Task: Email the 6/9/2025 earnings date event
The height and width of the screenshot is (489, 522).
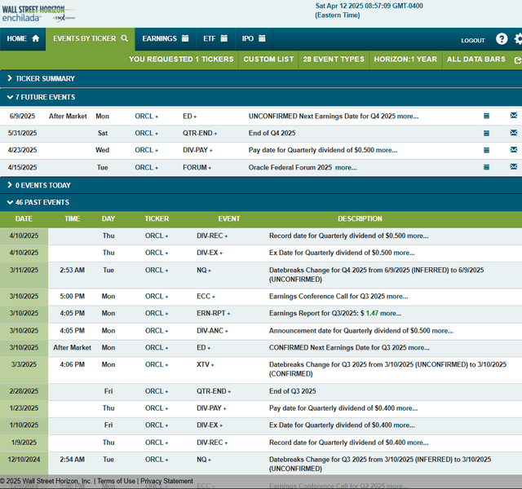Action: (513, 116)
